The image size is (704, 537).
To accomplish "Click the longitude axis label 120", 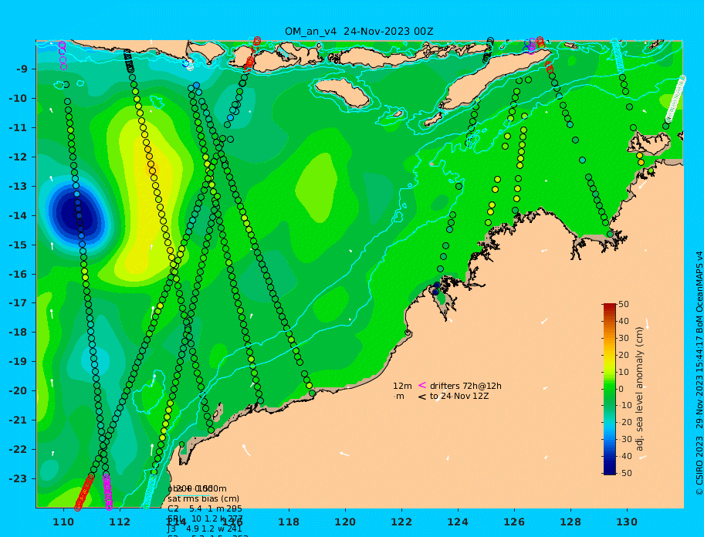I will coord(345,522).
